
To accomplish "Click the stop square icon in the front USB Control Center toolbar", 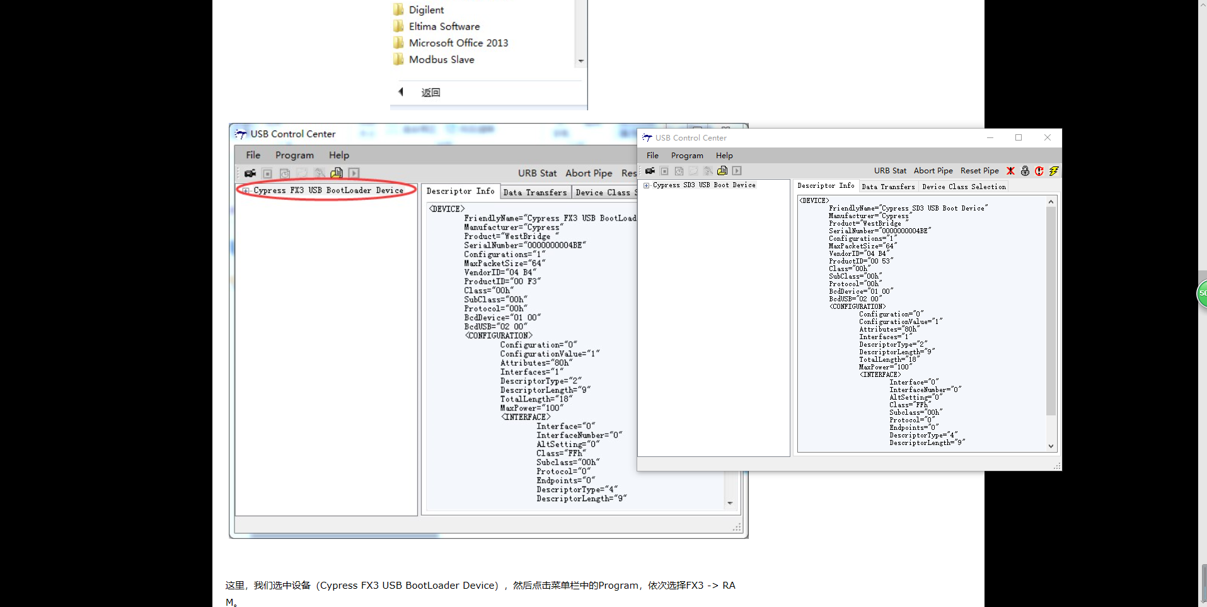I will [664, 171].
